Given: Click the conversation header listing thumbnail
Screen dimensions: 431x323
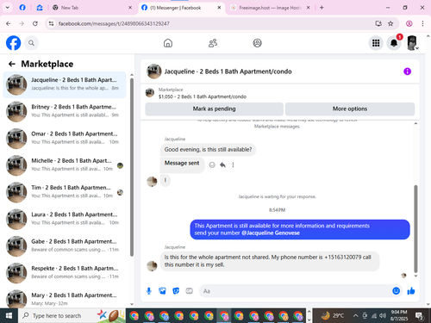Looking at the screenshot, I should pos(154,71).
